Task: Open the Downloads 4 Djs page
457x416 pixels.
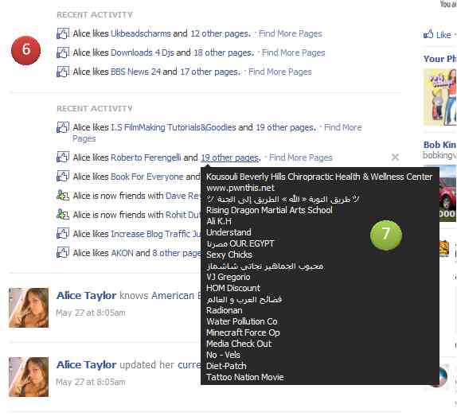Action: click(x=143, y=52)
